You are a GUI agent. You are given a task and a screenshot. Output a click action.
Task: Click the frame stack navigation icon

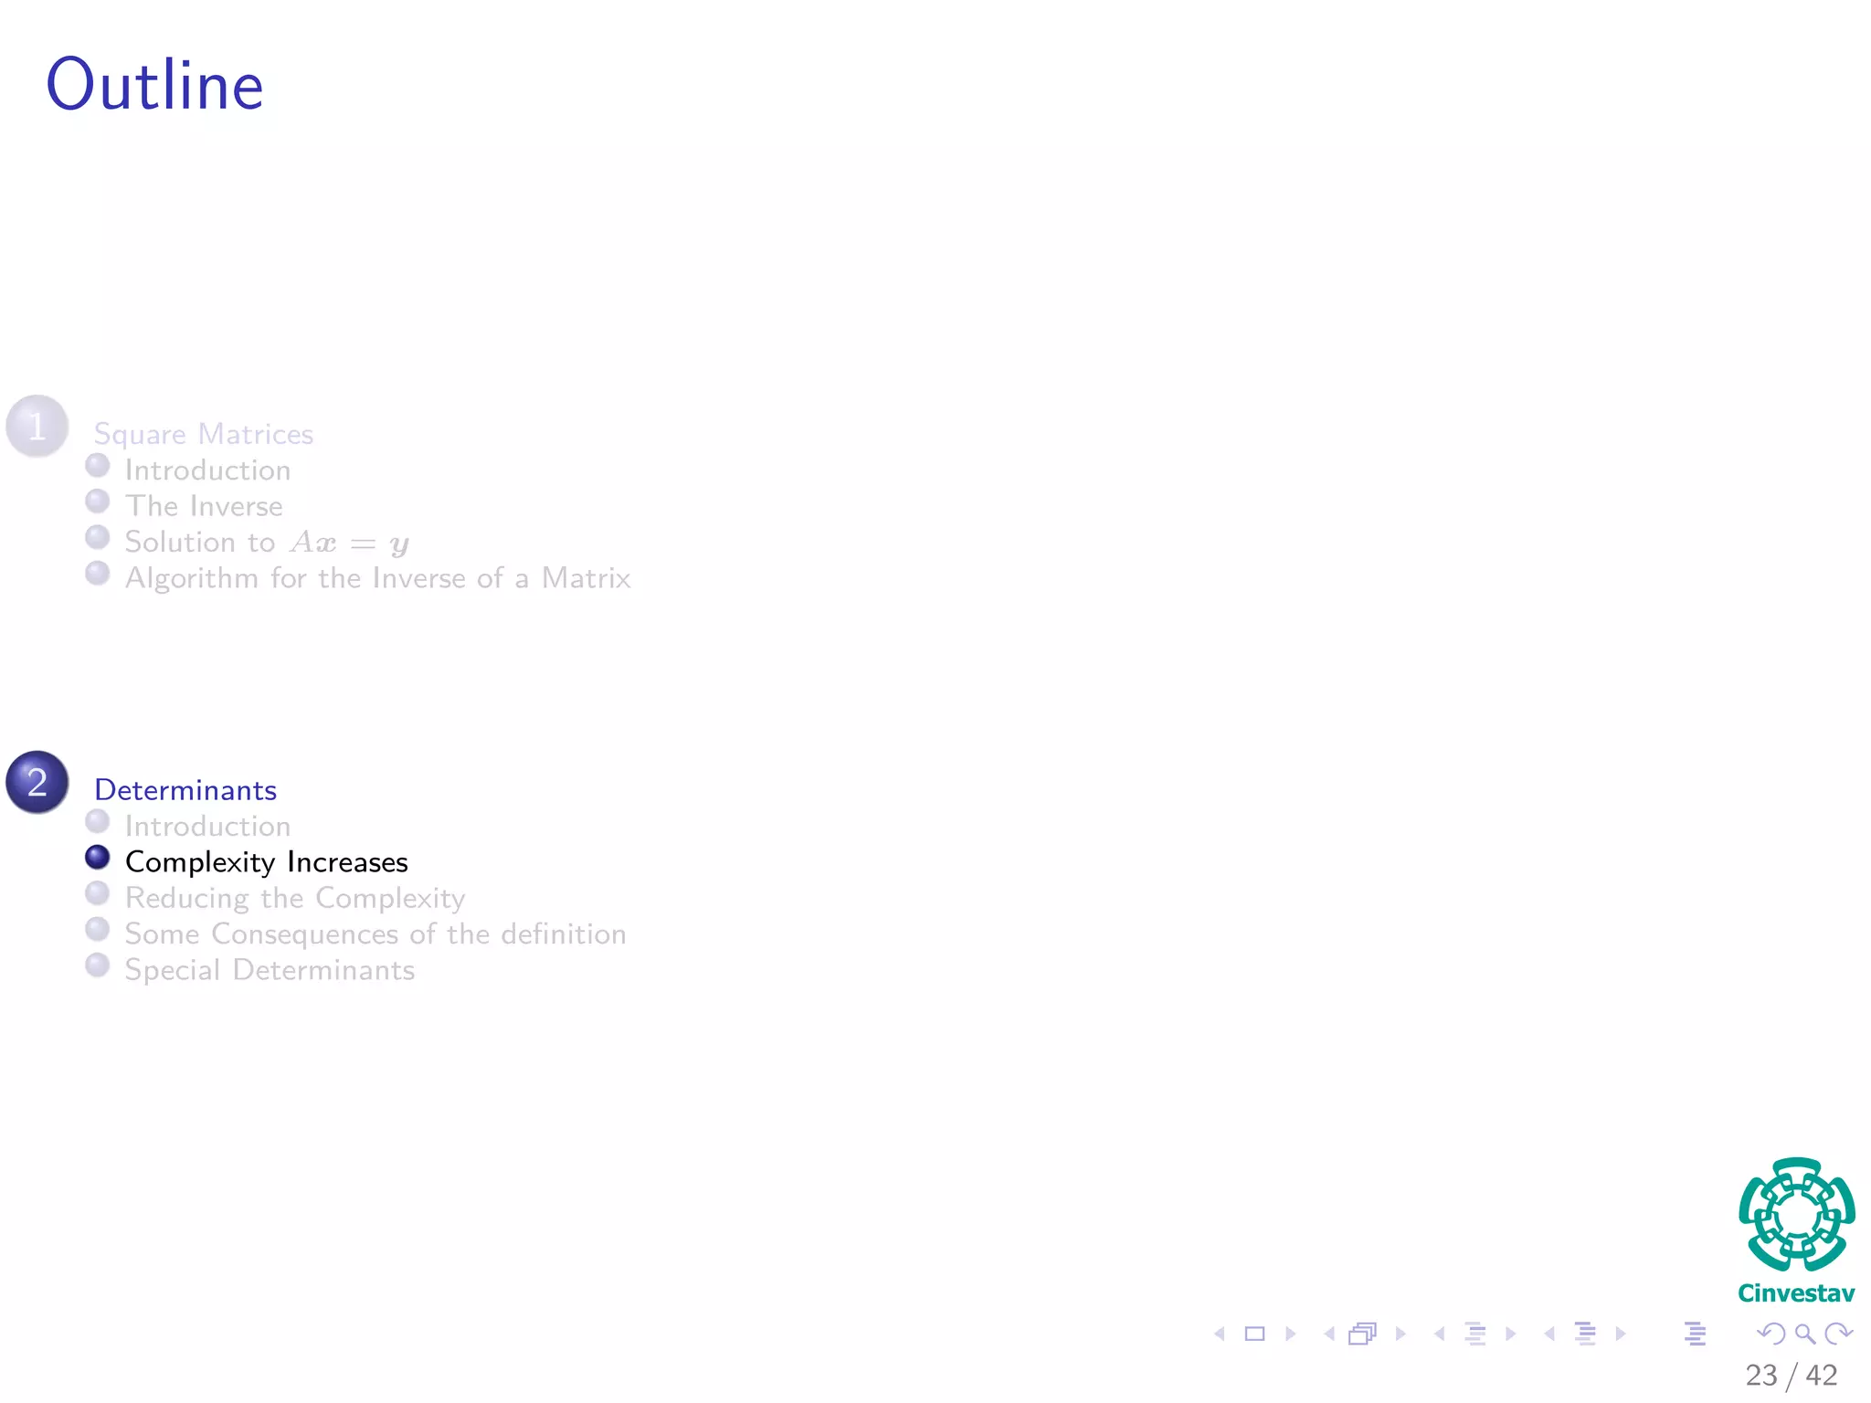pyautogui.click(x=1362, y=1334)
